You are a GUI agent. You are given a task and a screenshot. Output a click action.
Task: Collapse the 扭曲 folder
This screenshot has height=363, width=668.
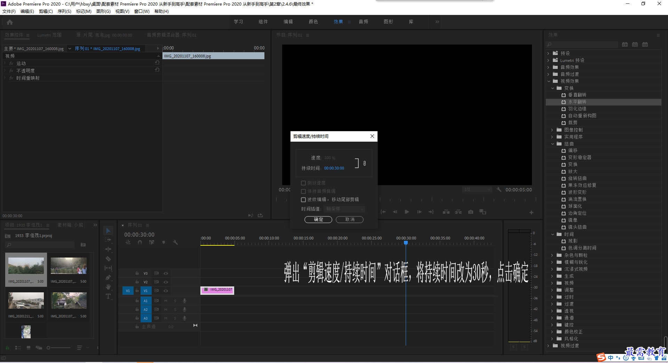coord(552,144)
